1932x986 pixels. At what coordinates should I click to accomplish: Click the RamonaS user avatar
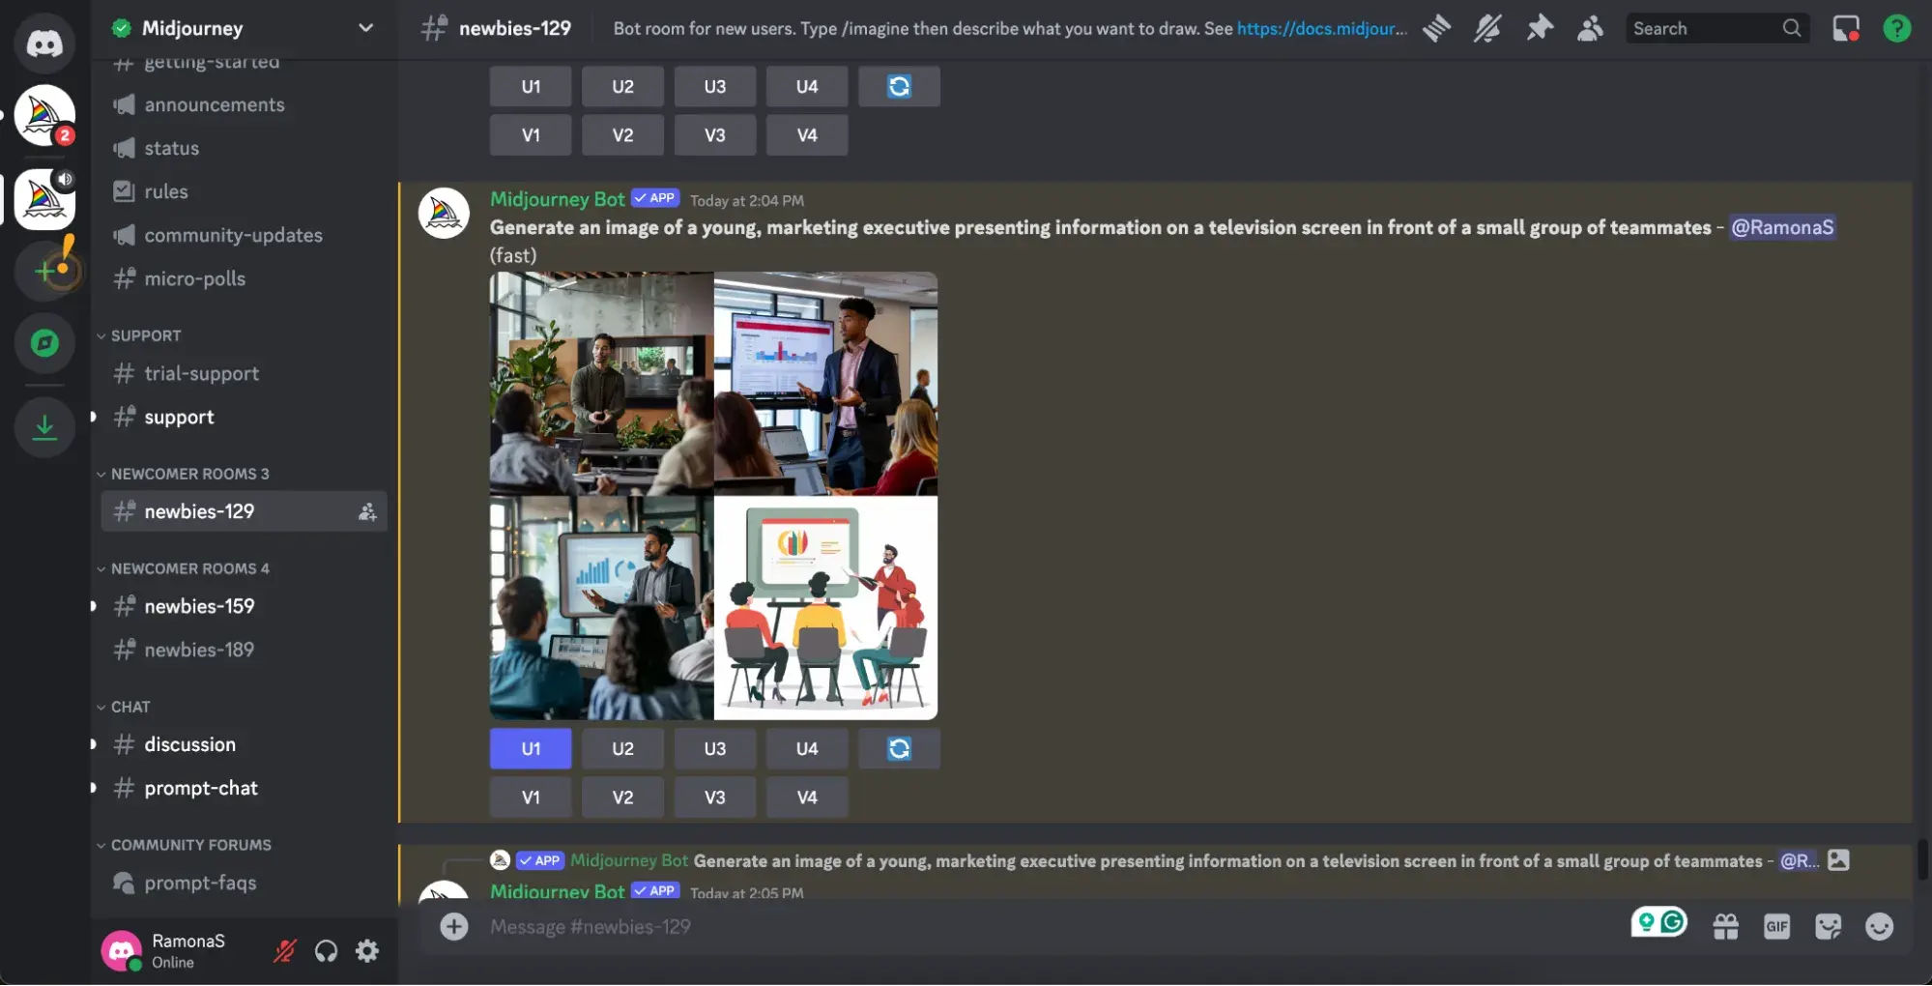pyautogui.click(x=121, y=950)
